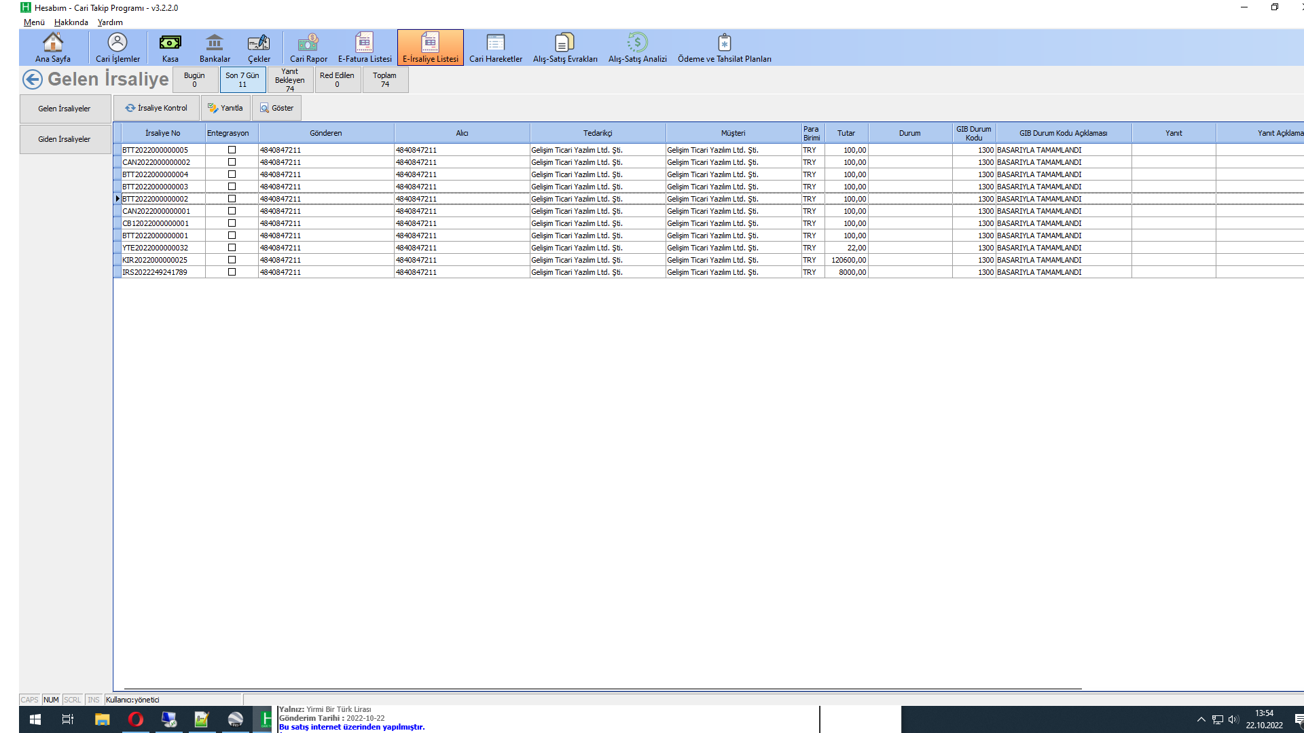The image size is (1304, 733).
Task: Toggle Entegrasyon checkbox for IRS2022249241789
Action: 232,272
